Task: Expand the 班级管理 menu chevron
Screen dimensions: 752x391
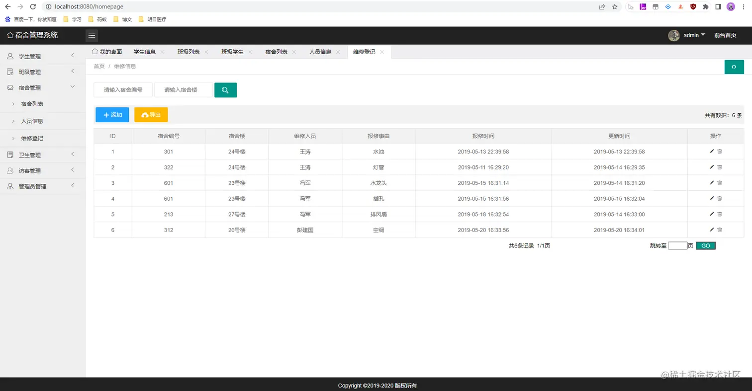Action: [73, 71]
